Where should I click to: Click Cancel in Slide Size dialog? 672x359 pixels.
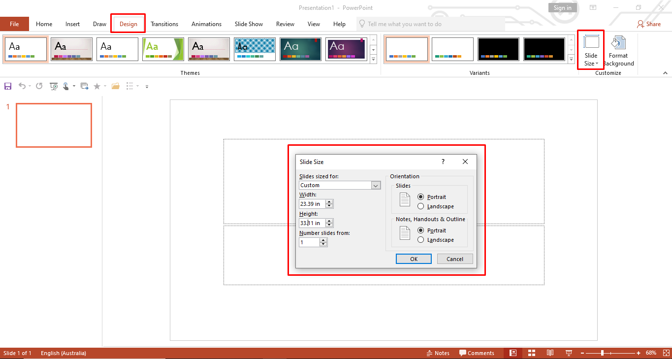click(455, 259)
